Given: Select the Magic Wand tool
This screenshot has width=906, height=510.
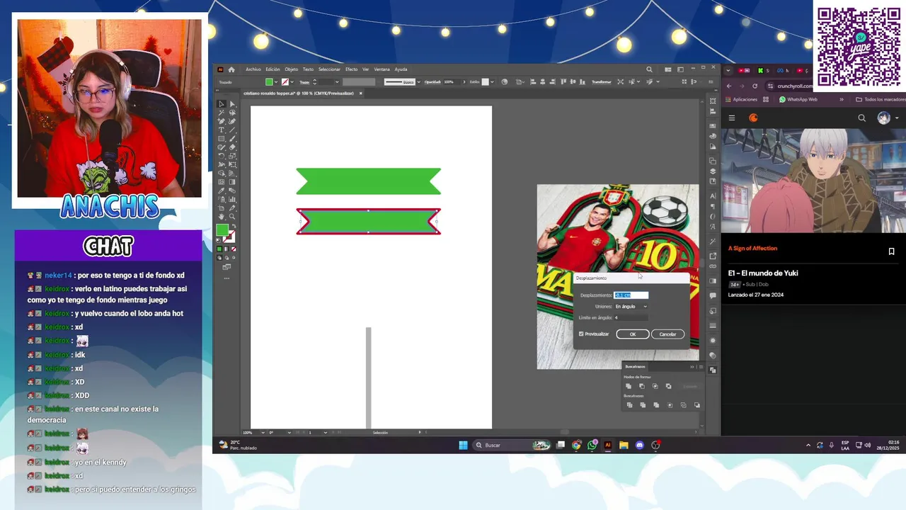Looking at the screenshot, I should [x=222, y=113].
